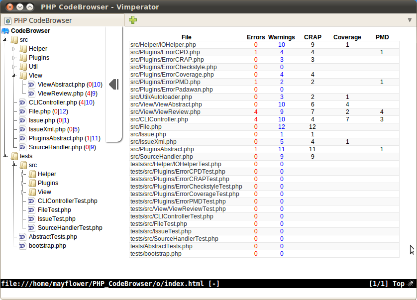Expand the Util folder in the tree
The height and width of the screenshot is (300, 417).
(x=14, y=67)
